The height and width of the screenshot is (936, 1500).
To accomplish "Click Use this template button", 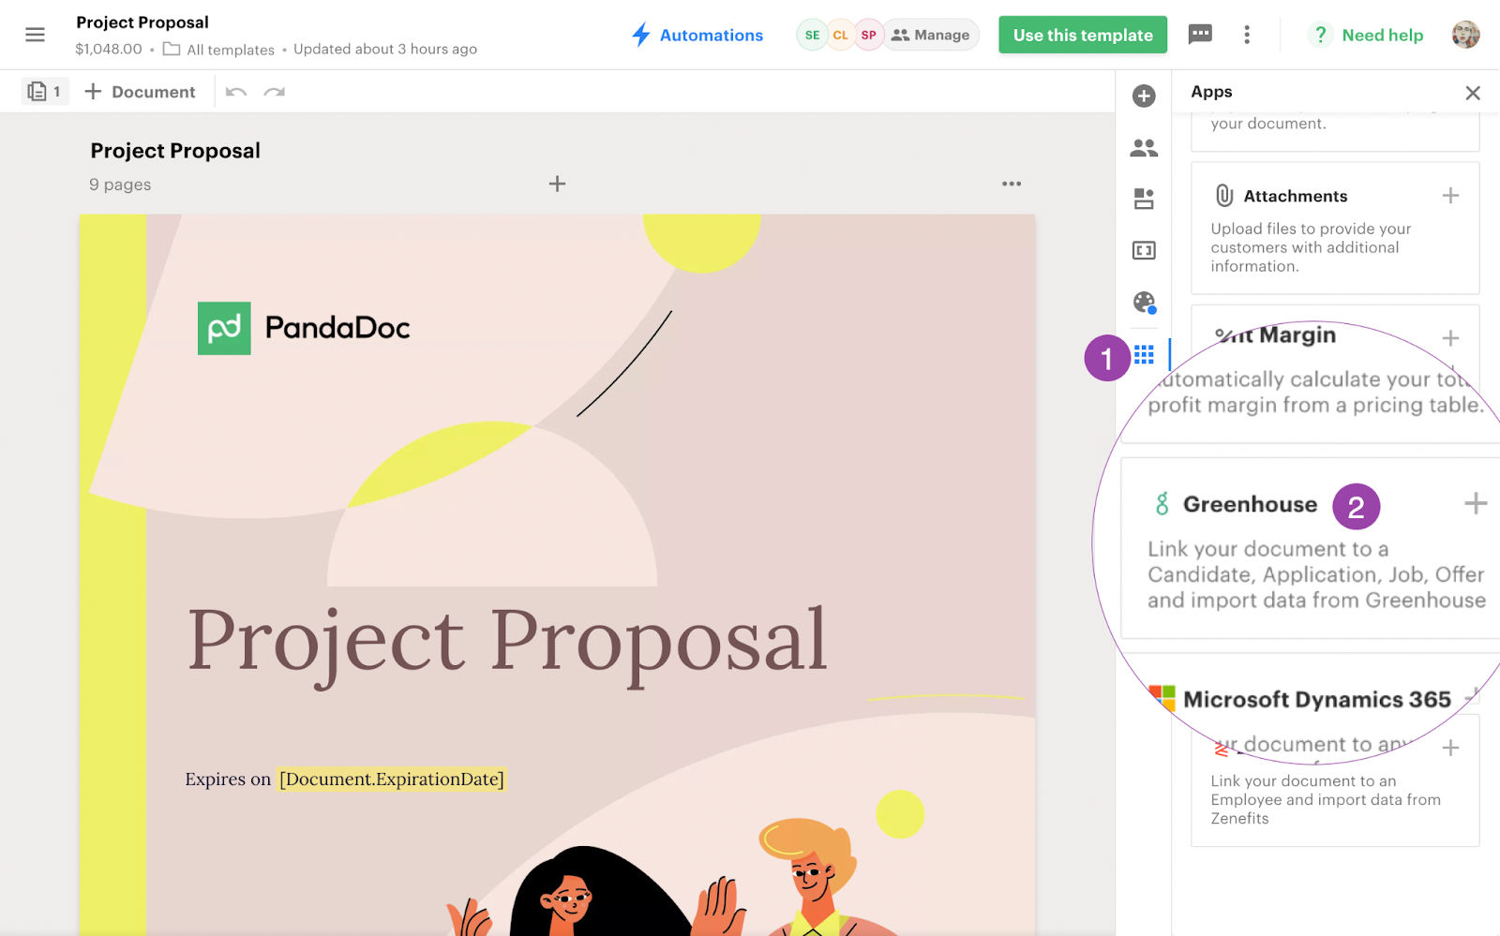I will point(1083,35).
